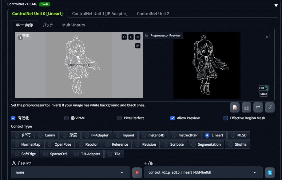
Task: Refresh the model list
Action: pos(270,172)
